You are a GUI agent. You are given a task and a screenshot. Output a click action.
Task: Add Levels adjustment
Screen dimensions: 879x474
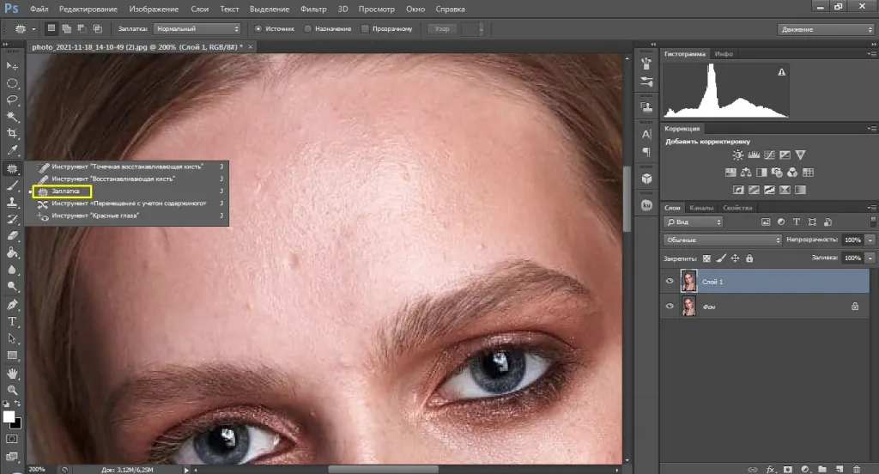754,155
